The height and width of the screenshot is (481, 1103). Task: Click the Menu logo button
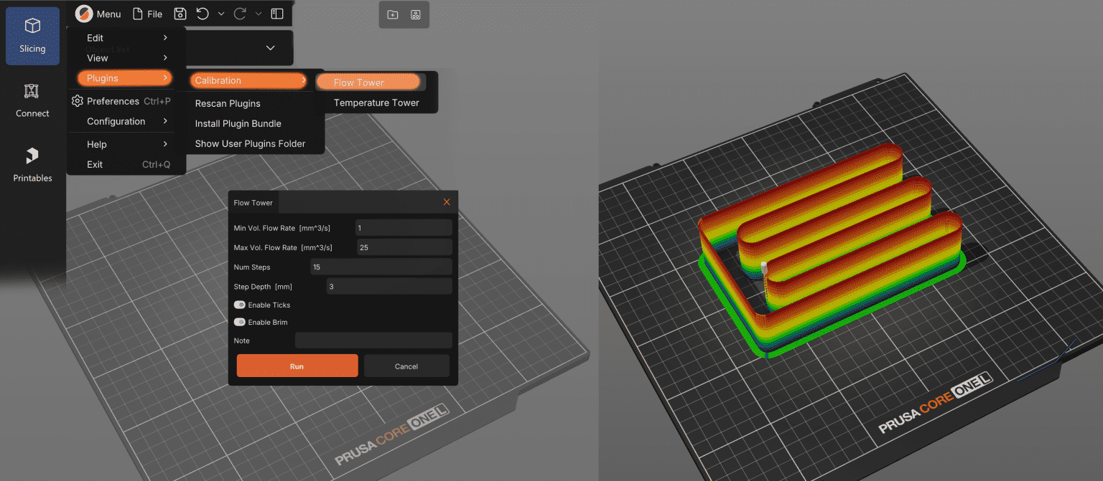click(x=98, y=14)
